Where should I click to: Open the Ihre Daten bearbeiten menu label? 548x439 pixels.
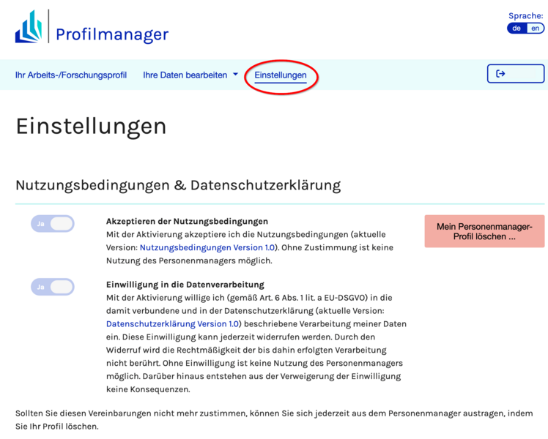click(185, 75)
